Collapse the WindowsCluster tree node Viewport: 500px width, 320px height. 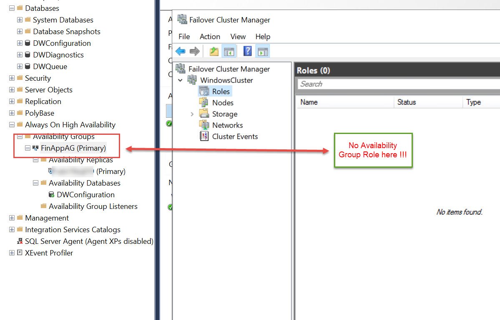181,80
